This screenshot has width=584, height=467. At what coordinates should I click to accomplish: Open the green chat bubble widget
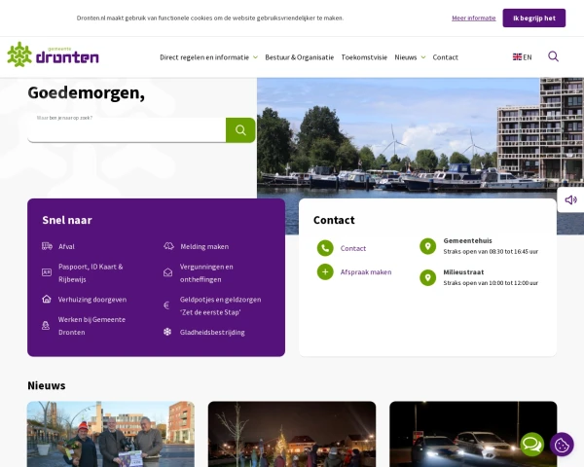point(531,445)
